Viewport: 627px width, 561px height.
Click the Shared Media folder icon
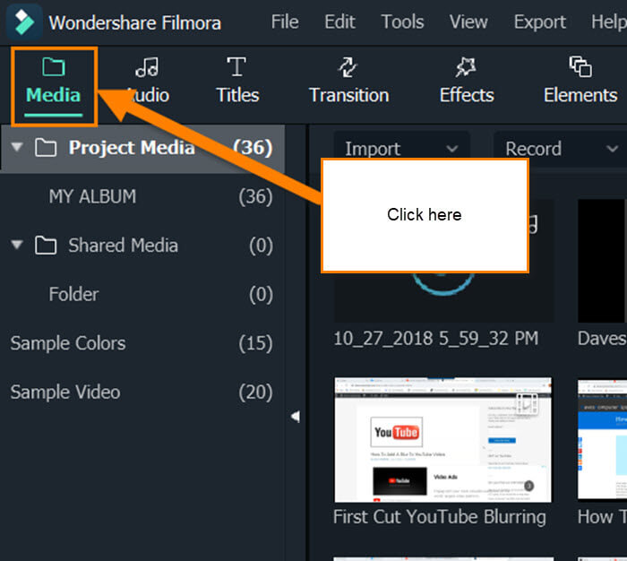tap(45, 245)
